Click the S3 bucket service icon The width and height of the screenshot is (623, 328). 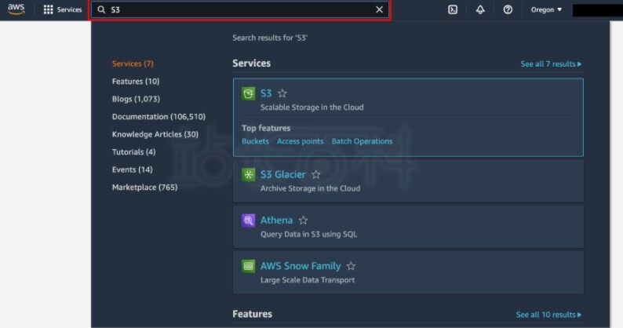click(248, 94)
